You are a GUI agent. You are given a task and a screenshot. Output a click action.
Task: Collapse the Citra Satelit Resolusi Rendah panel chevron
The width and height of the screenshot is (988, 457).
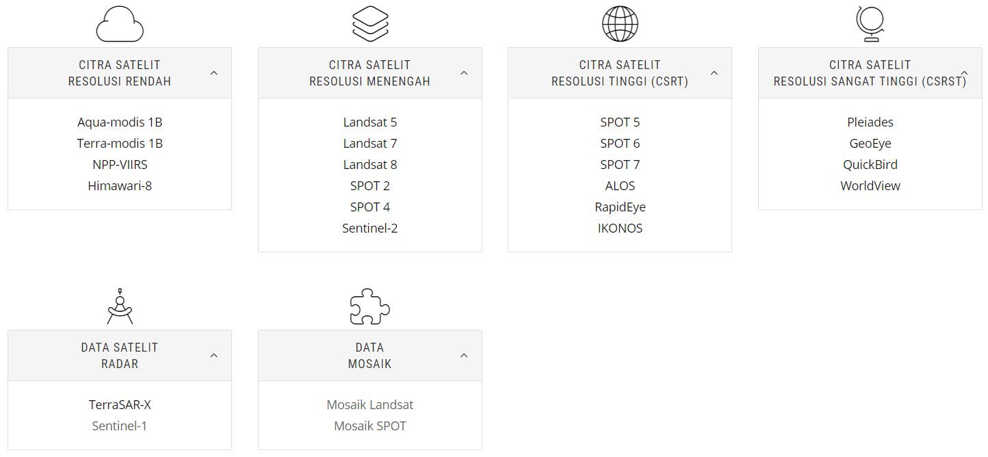pos(214,73)
